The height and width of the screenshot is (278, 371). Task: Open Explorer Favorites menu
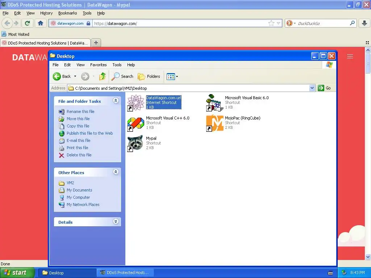pos(98,65)
